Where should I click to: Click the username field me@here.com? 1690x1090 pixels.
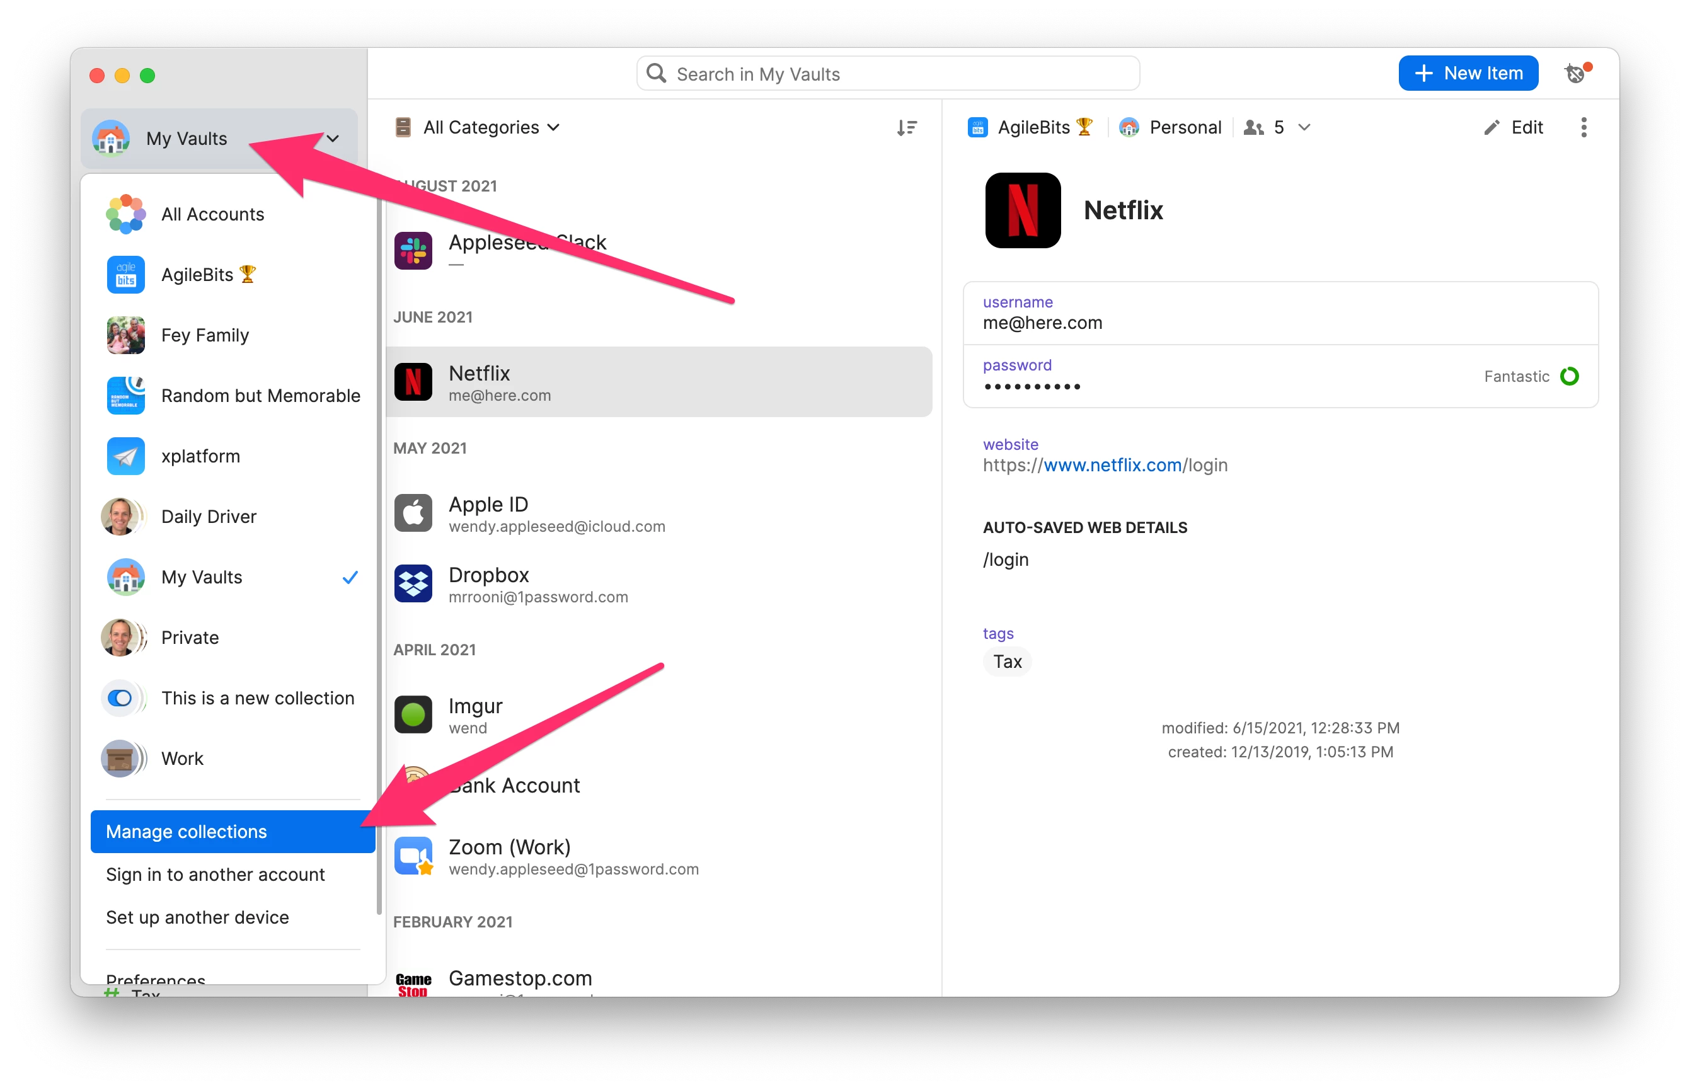[1280, 314]
